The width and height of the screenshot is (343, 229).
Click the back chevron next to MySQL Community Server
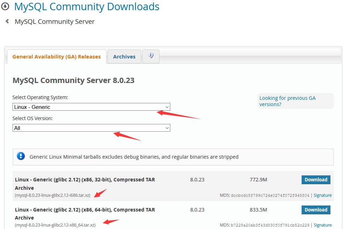pyautogui.click(x=7, y=21)
